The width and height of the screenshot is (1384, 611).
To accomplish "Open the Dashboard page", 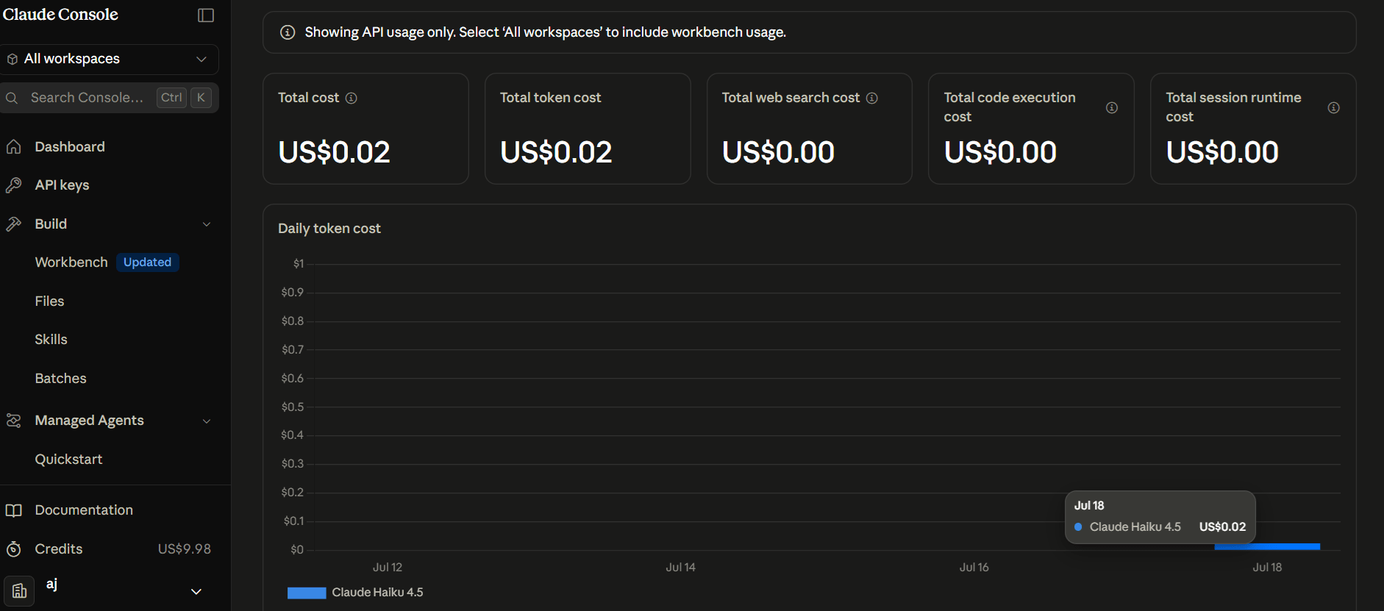I will pyautogui.click(x=70, y=147).
